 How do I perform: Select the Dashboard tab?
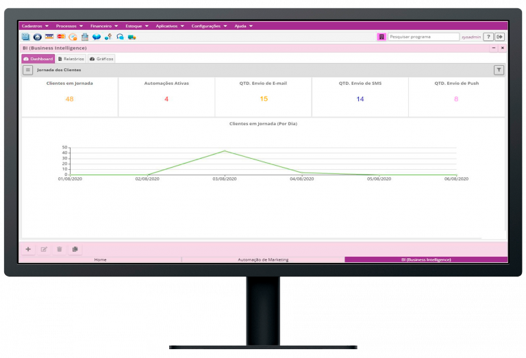pos(38,59)
